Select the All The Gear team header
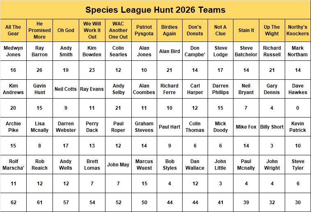Image resolution: width=311 pixels, height=212 pixels. (13, 30)
